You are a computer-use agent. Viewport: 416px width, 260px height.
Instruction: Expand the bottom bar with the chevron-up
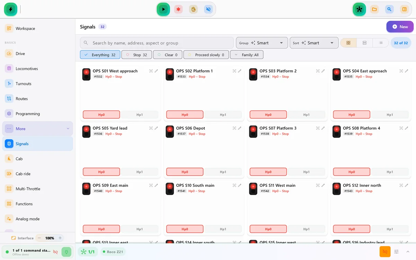pos(408,252)
